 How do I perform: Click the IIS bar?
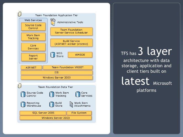pos(57,73)
